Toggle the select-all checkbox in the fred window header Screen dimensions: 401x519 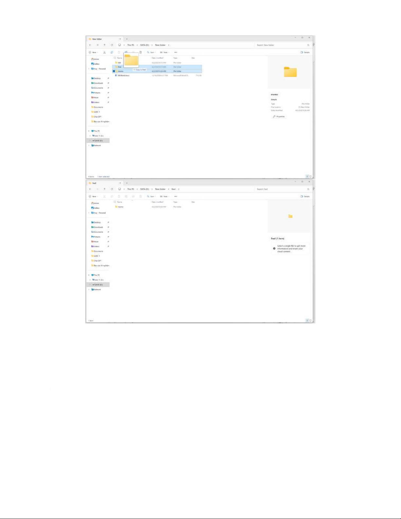click(115, 202)
